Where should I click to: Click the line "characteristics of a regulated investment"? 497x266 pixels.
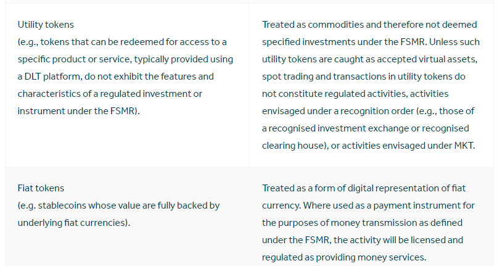[110, 94]
